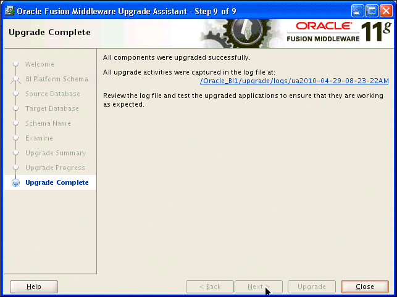This screenshot has width=397, height=297.
Task: Select the Examine step
Action: pos(40,138)
